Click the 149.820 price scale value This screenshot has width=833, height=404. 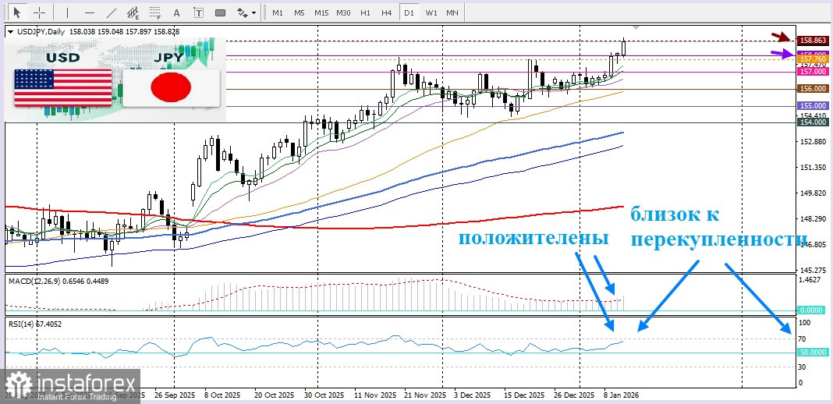[812, 193]
